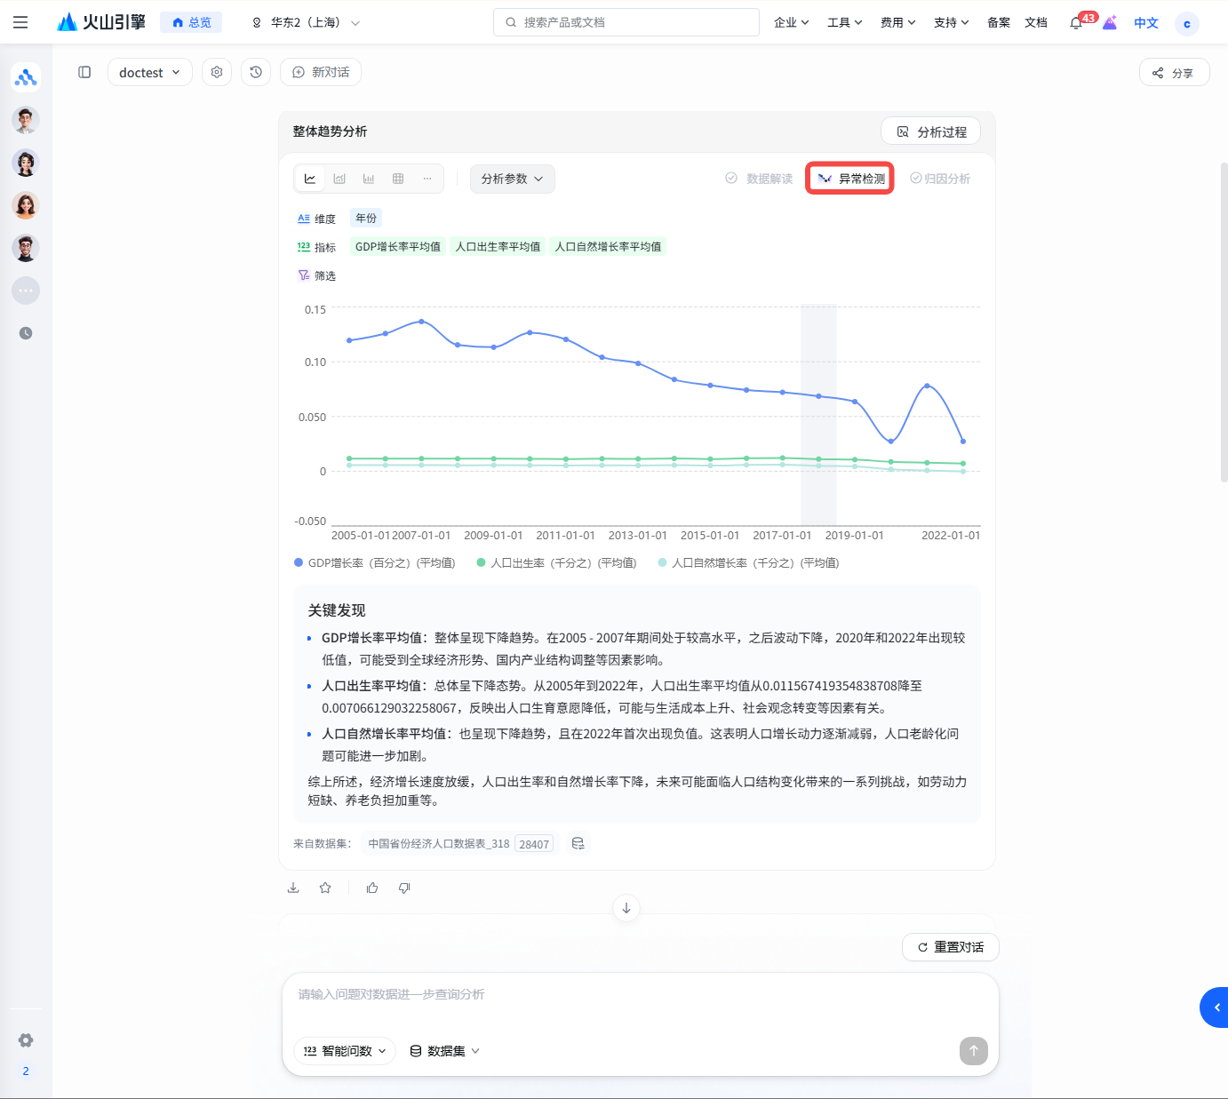Screen dimensions: 1228x1099
Task: Toggle GDP增长率 legend series
Action: [x=375, y=562]
